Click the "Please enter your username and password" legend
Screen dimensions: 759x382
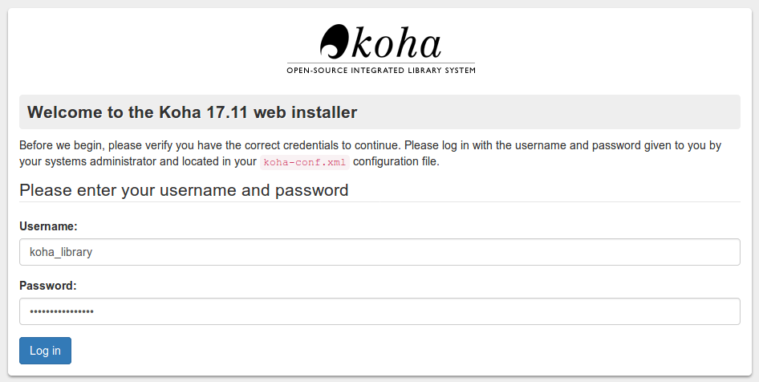point(184,190)
